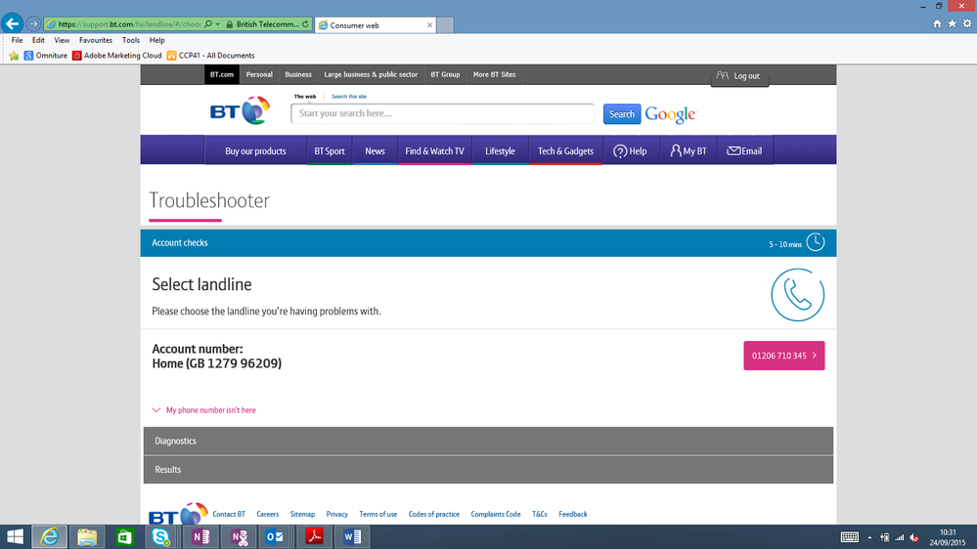Viewport: 977px width, 549px height.
Task: Open My BT person icon link
Action: click(688, 151)
